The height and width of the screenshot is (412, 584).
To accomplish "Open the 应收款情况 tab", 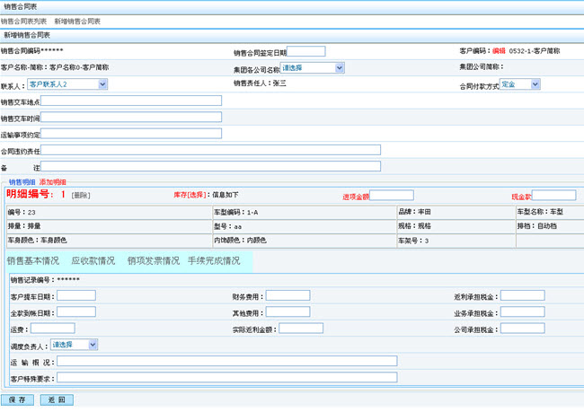I will [x=93, y=260].
